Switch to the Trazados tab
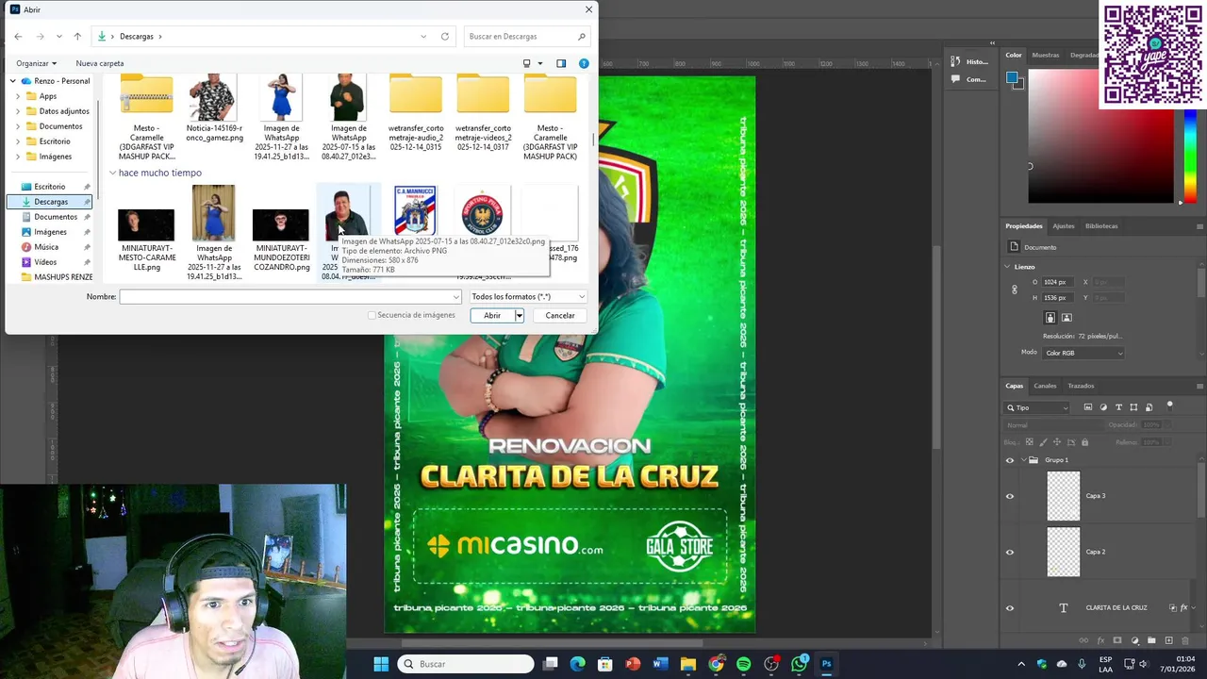This screenshot has width=1207, height=679. click(1081, 386)
